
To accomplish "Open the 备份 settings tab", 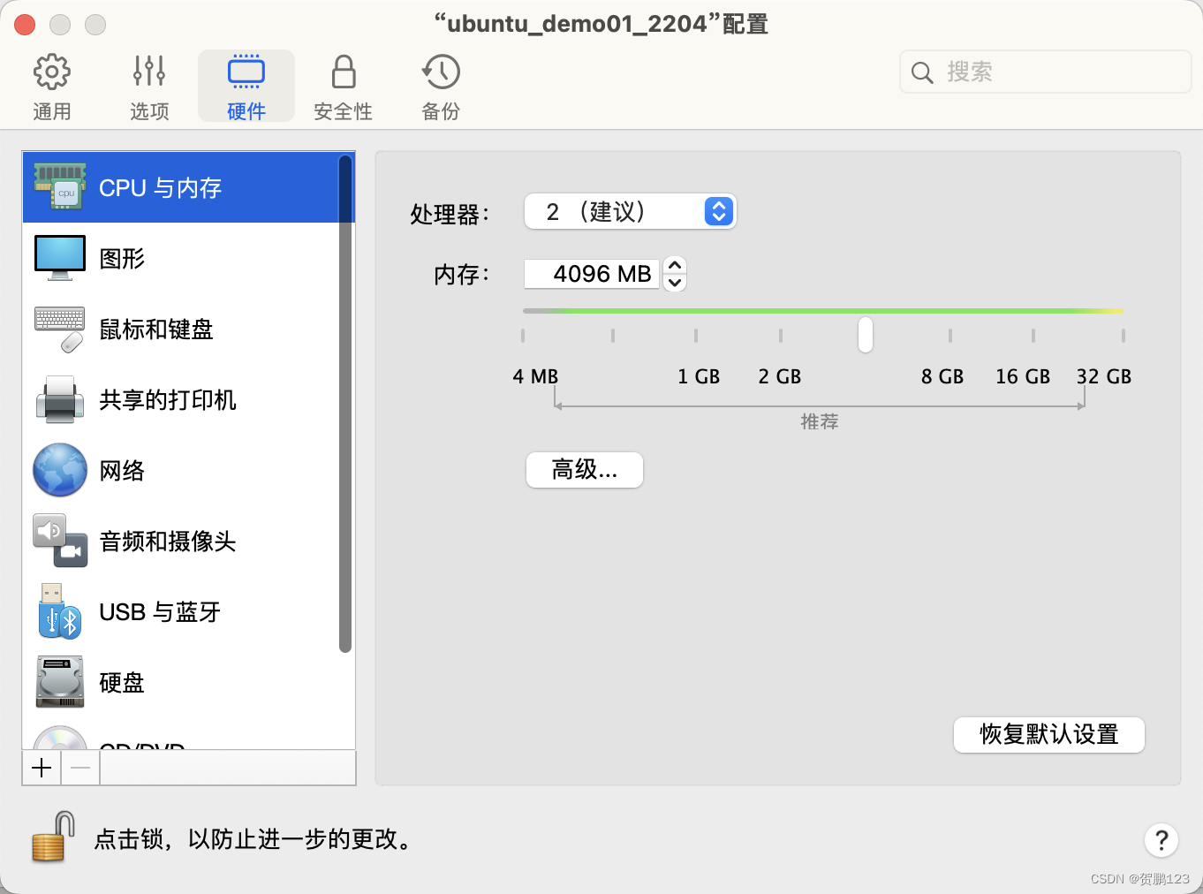I will click(440, 84).
